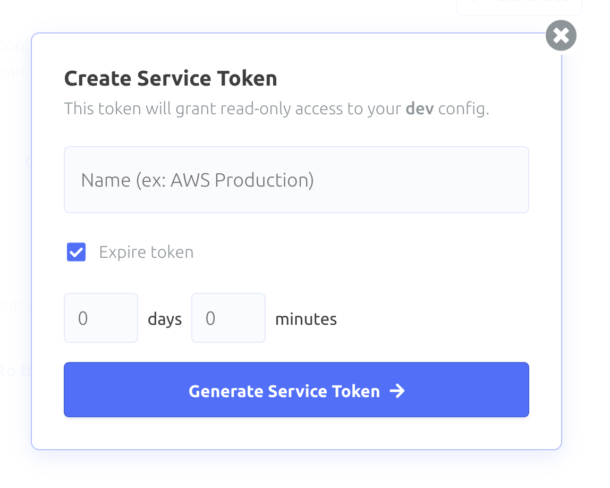Uncheck the Expire token checkbox

point(77,252)
